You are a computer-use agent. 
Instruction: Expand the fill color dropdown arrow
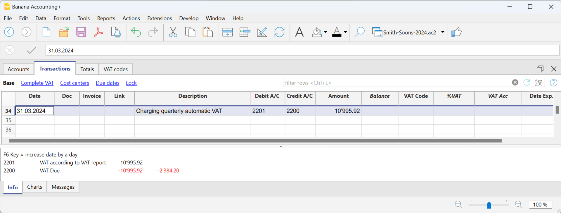tap(325, 32)
